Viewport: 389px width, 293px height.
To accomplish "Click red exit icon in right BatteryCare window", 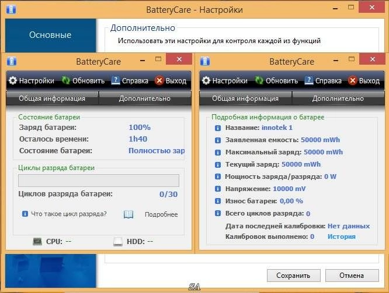I will (x=353, y=80).
